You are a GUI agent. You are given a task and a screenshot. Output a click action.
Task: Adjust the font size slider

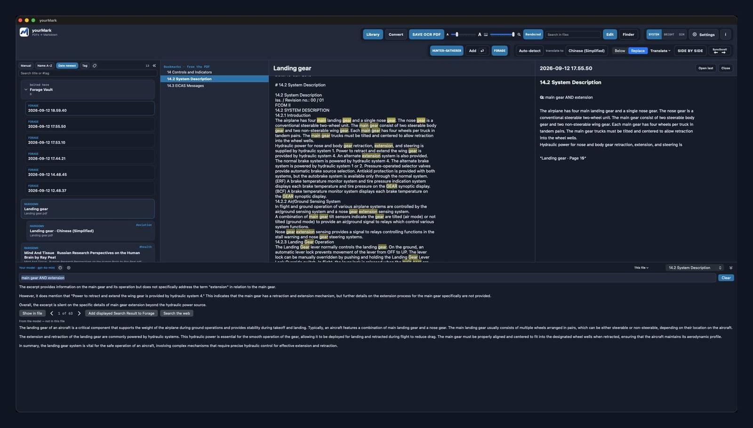click(464, 34)
